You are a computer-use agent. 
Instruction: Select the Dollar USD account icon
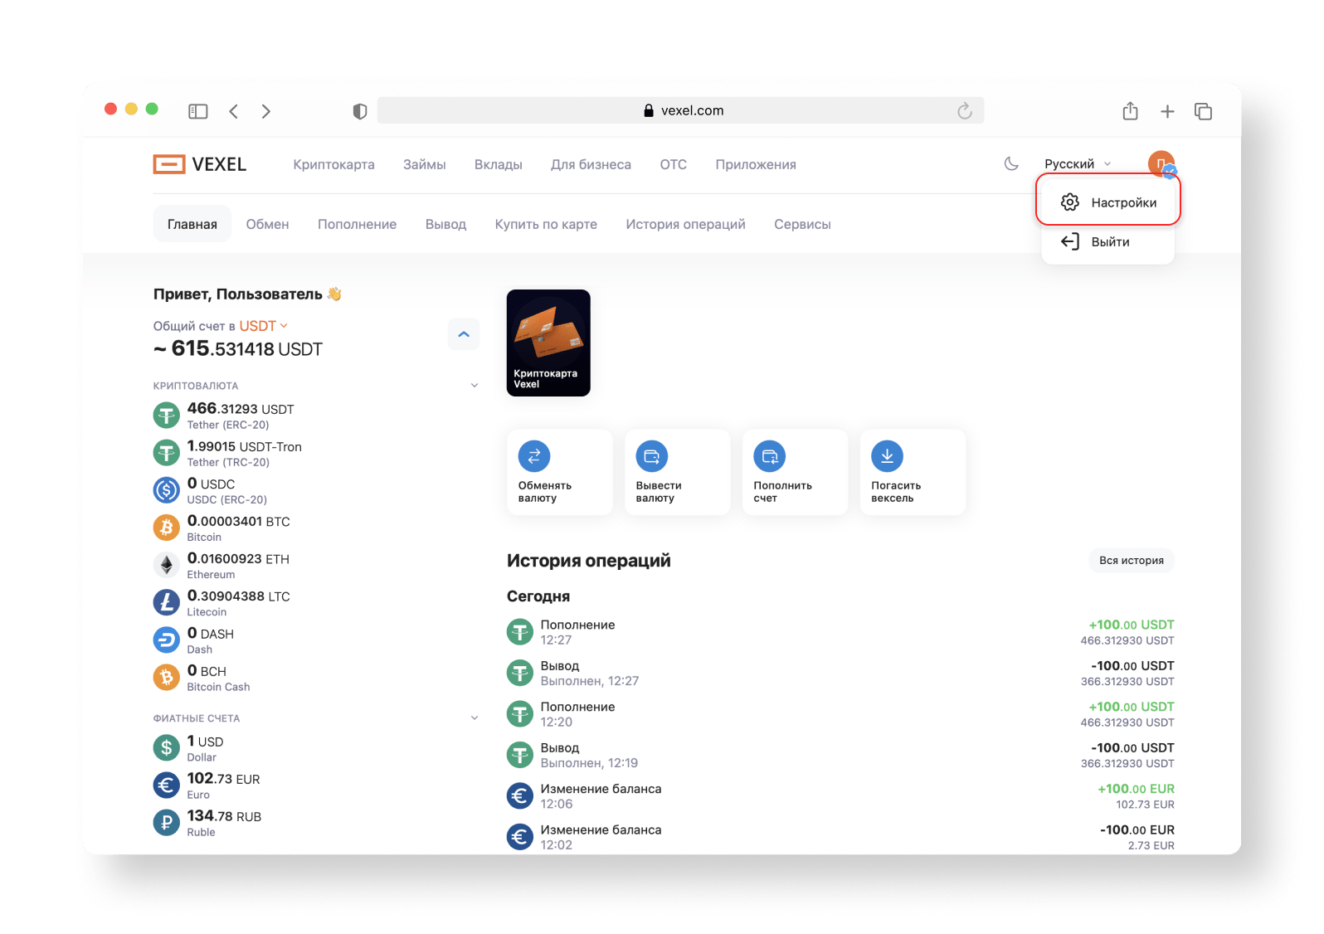(x=167, y=748)
